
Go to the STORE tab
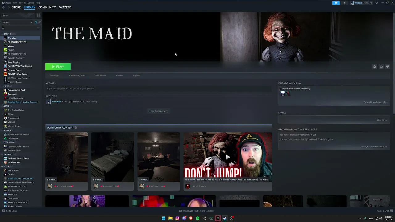coord(16,7)
